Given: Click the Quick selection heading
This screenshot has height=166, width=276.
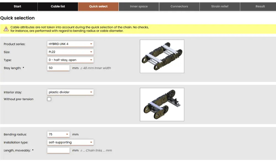Looking at the screenshot, I should pos(17,18).
